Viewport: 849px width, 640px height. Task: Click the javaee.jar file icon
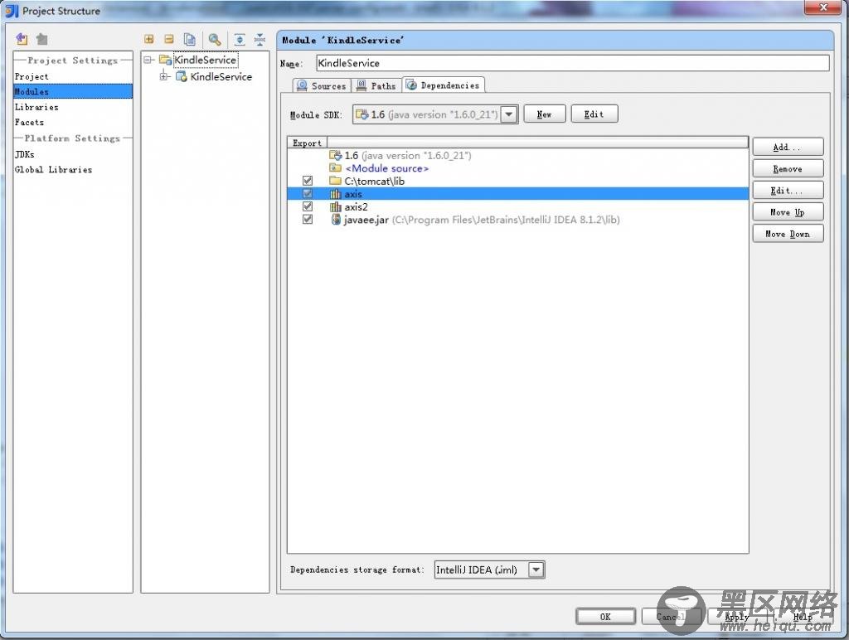pyautogui.click(x=336, y=220)
